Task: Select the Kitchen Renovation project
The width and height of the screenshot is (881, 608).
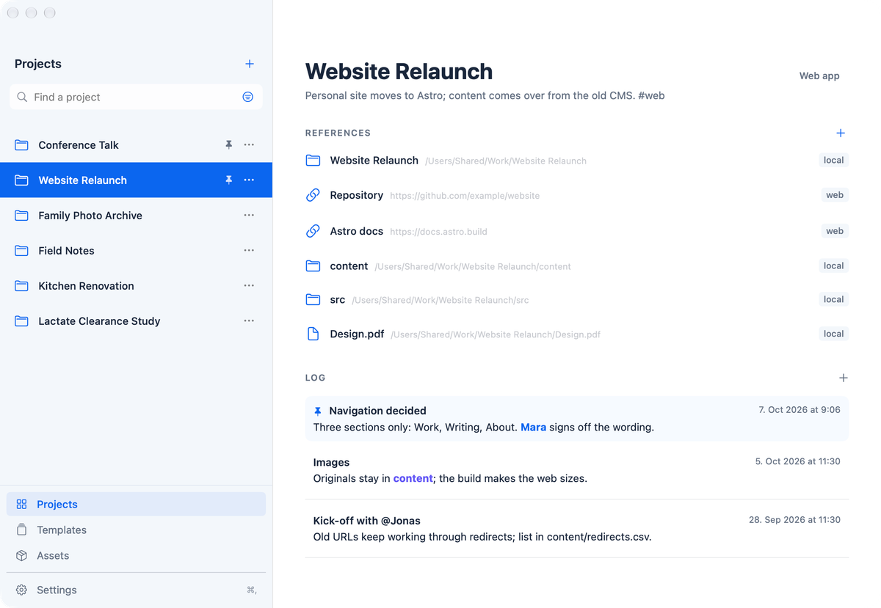Action: pos(136,285)
